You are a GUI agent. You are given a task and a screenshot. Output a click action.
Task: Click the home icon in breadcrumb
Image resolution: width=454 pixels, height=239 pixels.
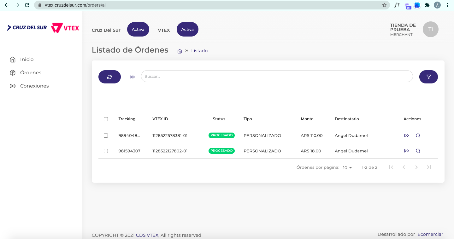[x=180, y=51]
